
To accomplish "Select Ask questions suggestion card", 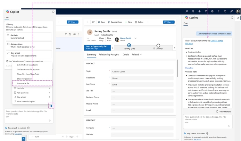I will [x=29, y=46].
